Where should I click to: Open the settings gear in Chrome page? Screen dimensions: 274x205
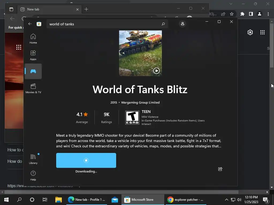point(250,32)
